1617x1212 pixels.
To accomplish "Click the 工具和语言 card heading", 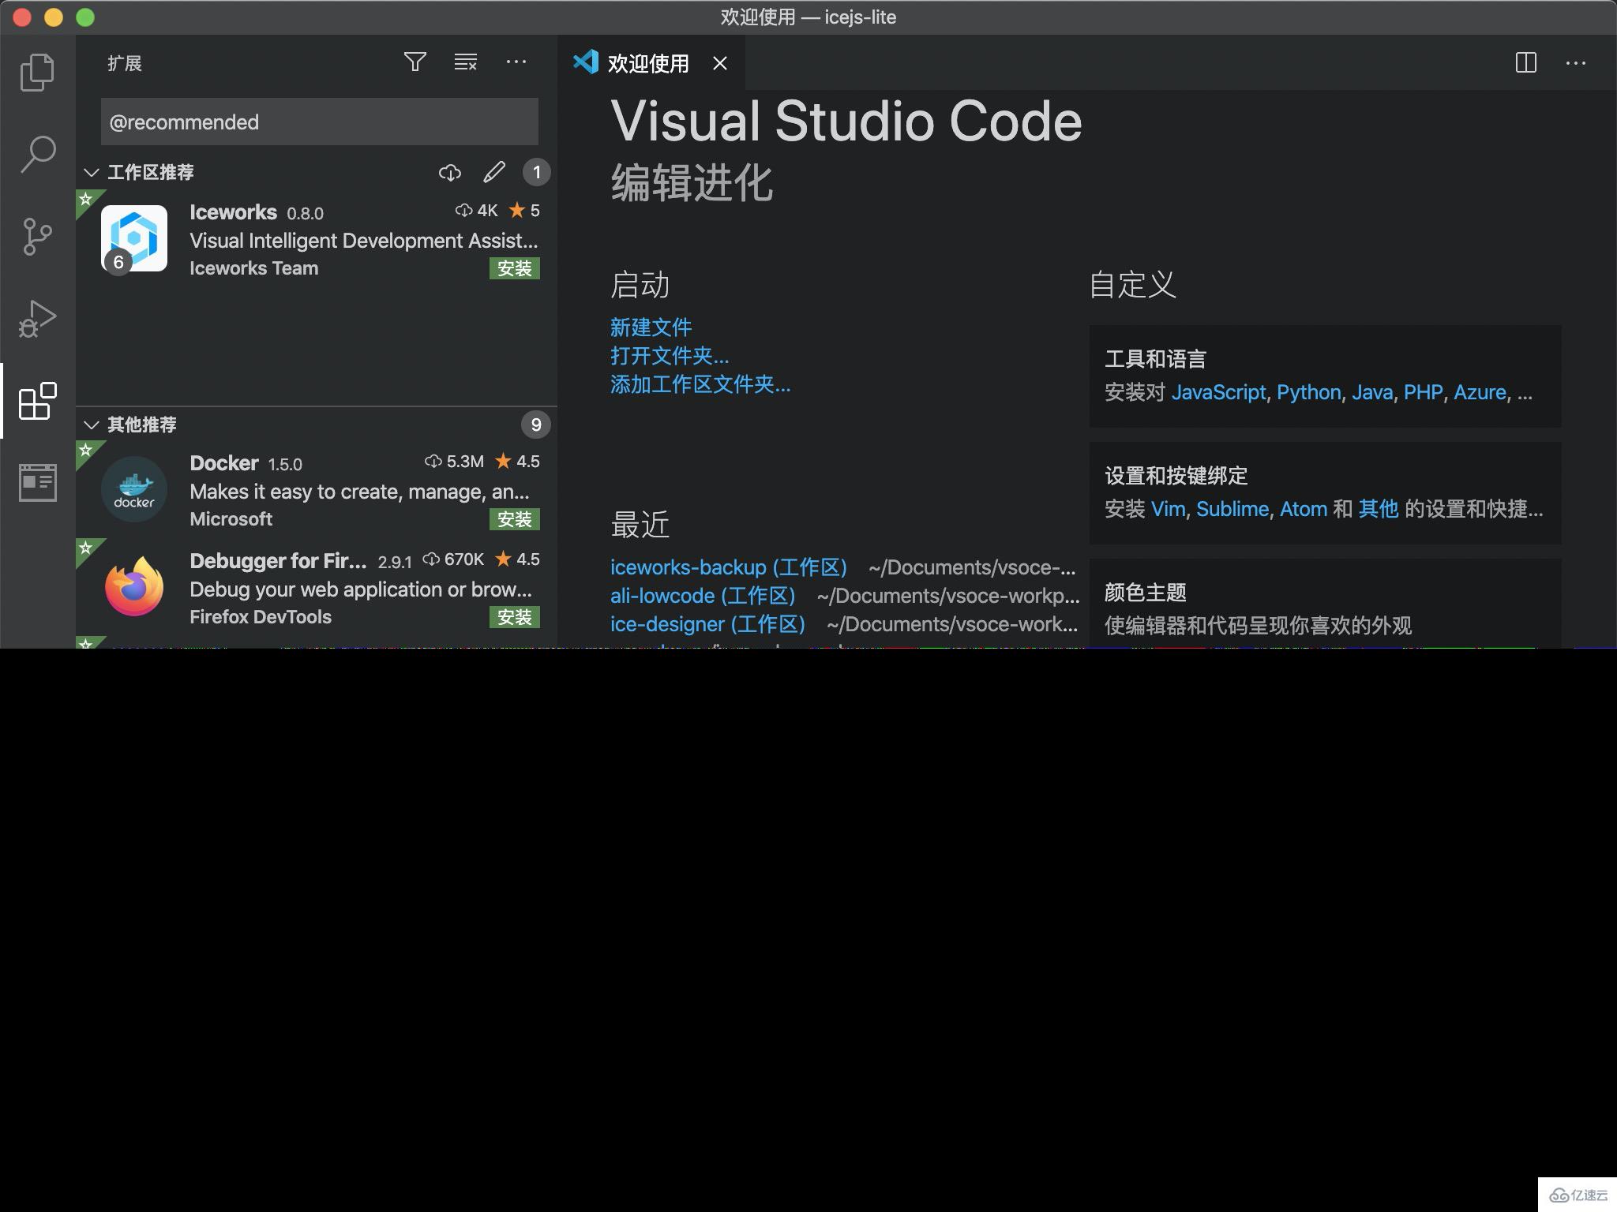I will pos(1155,359).
